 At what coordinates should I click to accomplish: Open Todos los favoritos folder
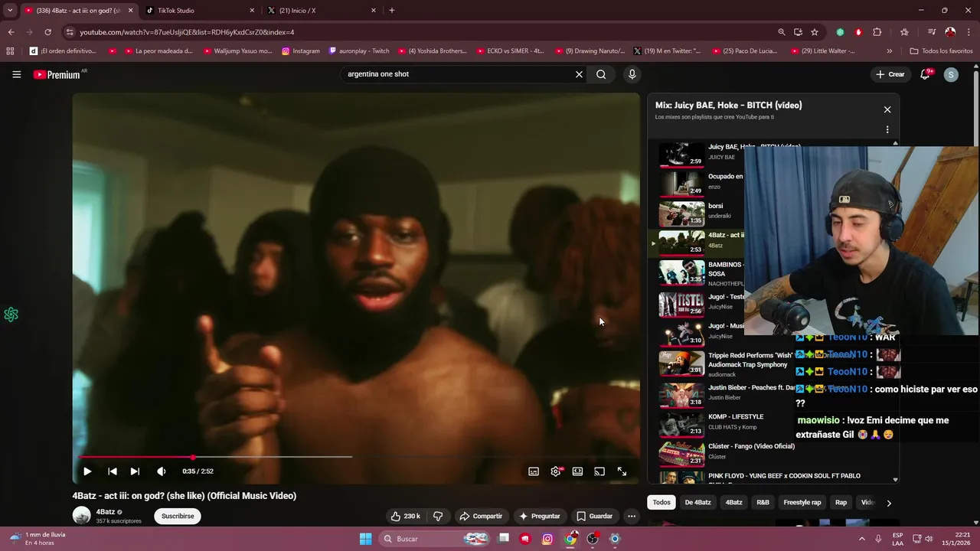941,51
